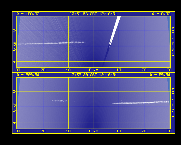Click the short left-side cloud streak in lower panel
This screenshot has width=181, height=145.
[x=59, y=101]
